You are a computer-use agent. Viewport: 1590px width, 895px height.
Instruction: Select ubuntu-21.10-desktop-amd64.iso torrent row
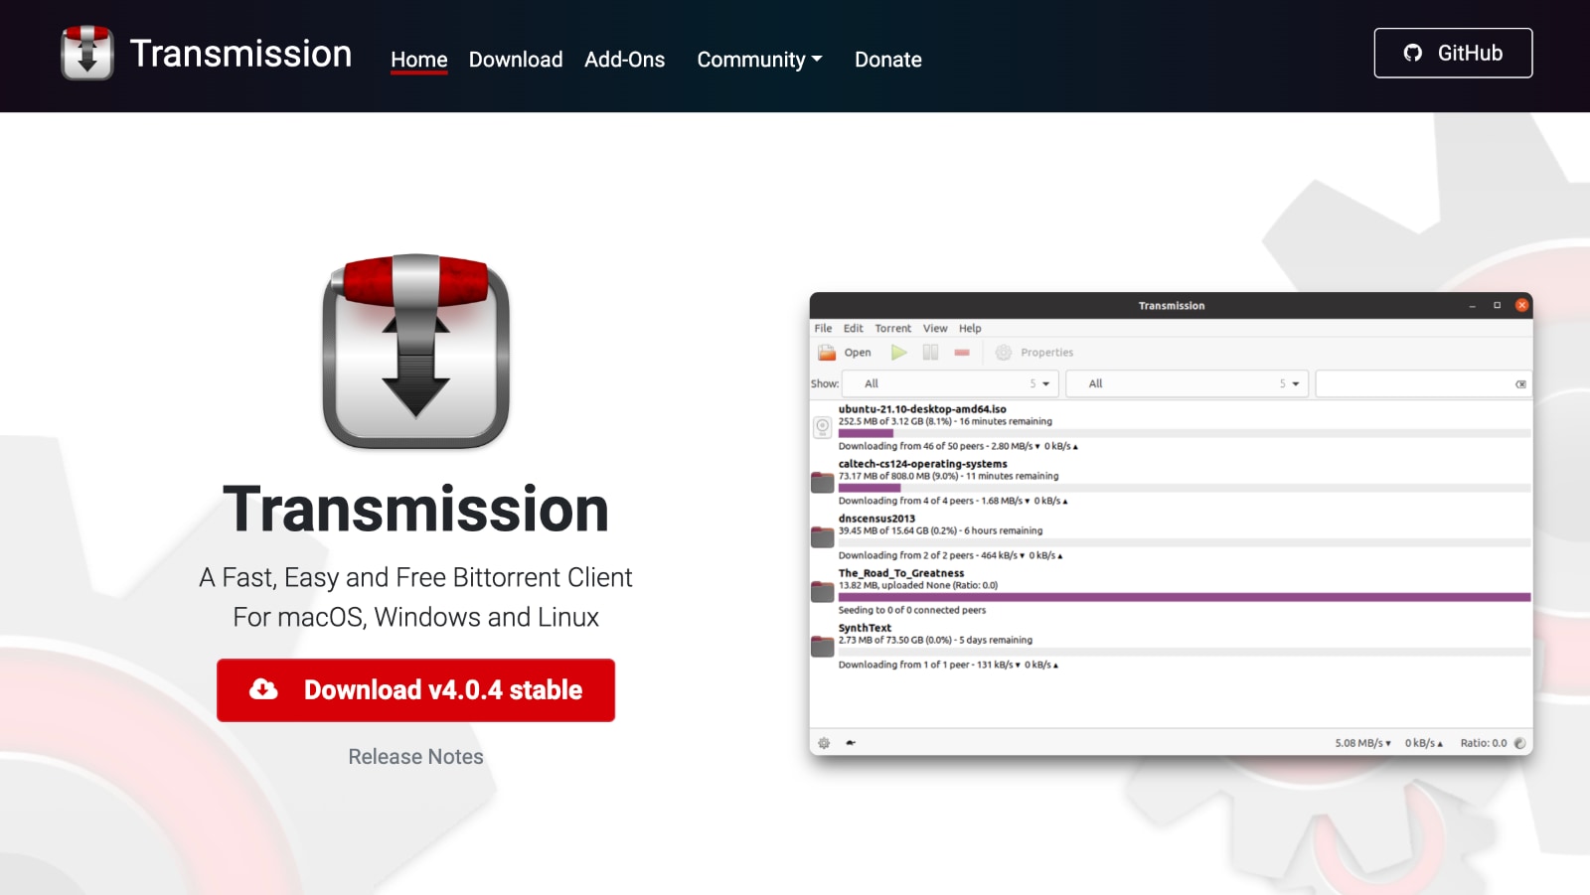pyautogui.click(x=1171, y=427)
